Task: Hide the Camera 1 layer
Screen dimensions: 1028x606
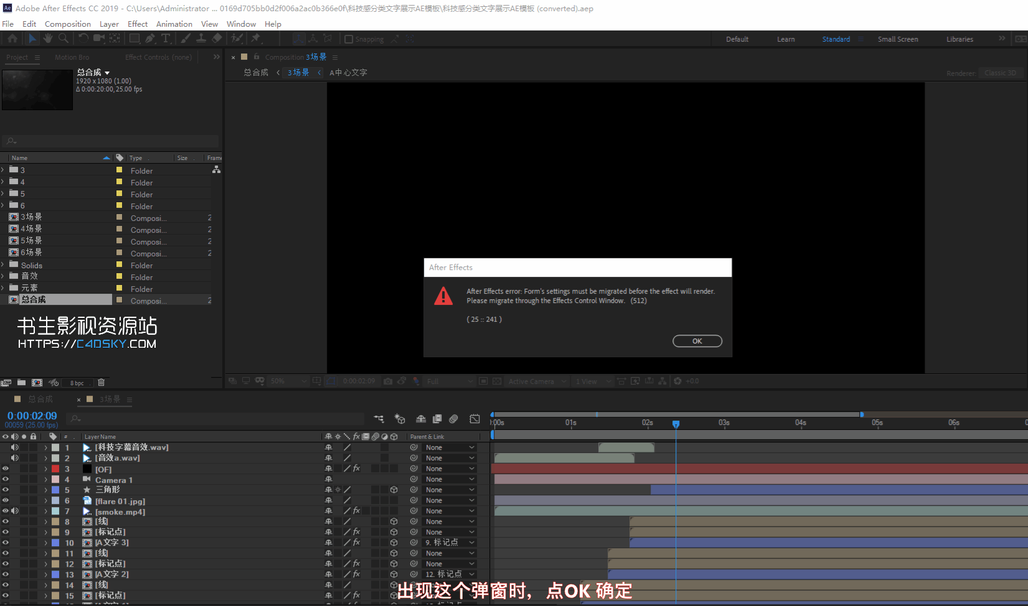Action: 6,480
